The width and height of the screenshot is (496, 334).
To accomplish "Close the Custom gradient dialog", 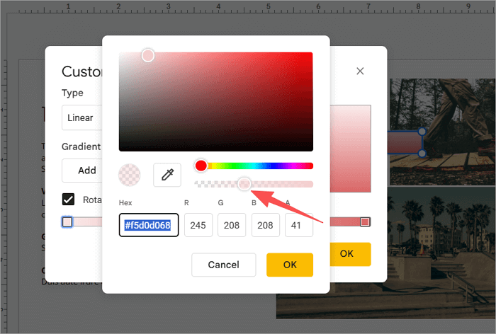I will pos(360,71).
